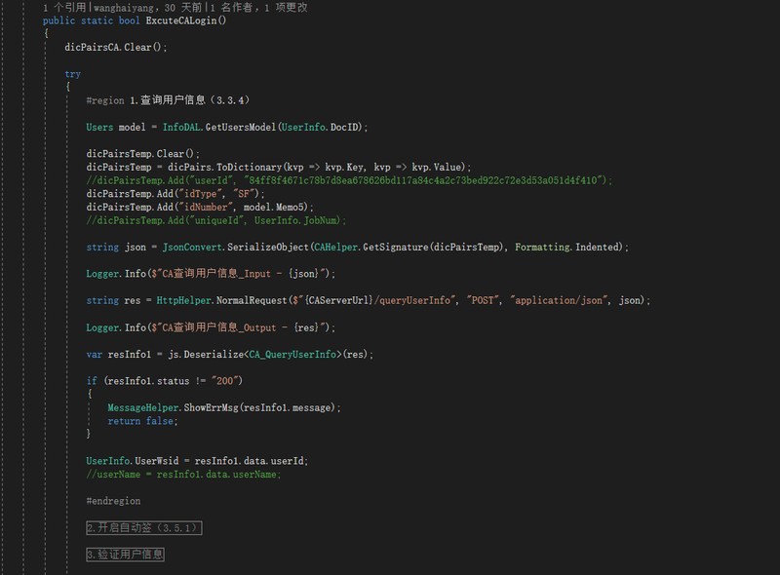The image size is (780, 575).
Task: Expand the collapsed region "2.开启自动签 (3.5.1)"
Action: 144,528
